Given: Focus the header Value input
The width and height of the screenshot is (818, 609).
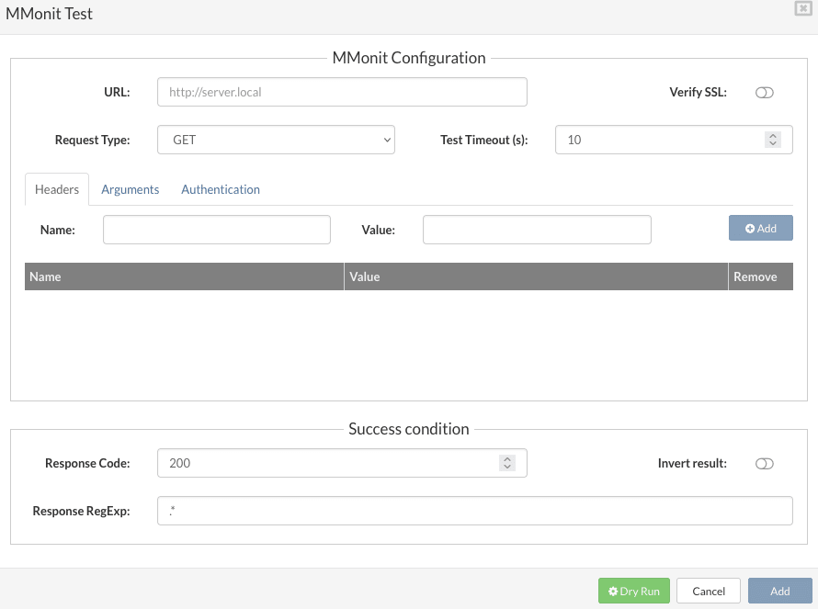Looking at the screenshot, I should pos(537,230).
